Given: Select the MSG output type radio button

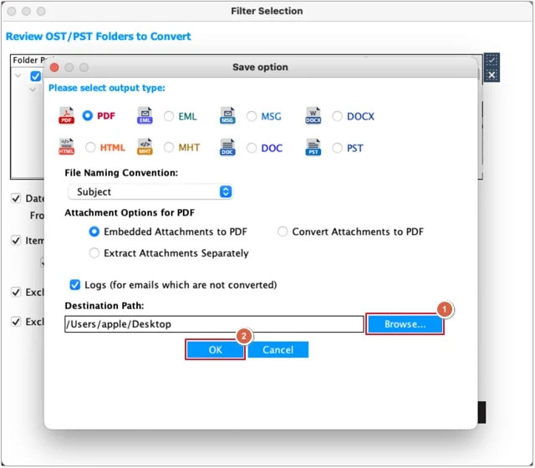Looking at the screenshot, I should (252, 116).
